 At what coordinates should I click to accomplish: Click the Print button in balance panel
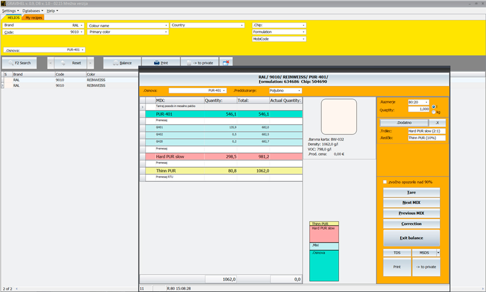tap(397, 267)
